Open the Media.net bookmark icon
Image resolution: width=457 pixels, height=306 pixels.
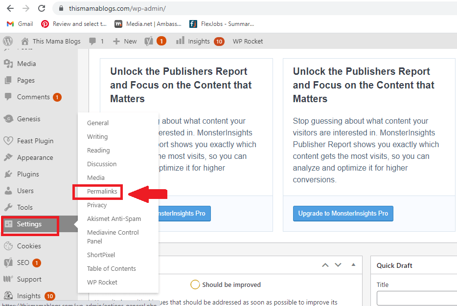click(x=118, y=24)
